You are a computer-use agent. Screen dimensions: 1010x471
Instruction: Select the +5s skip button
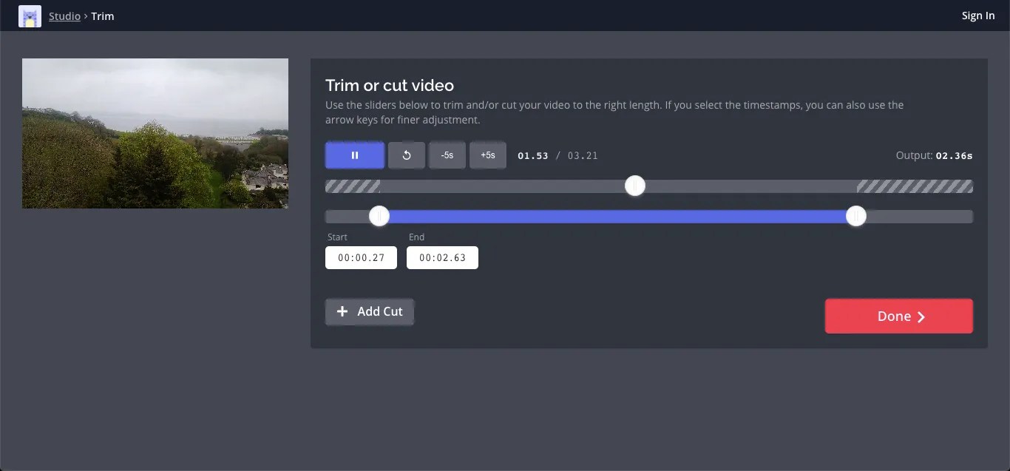pyautogui.click(x=487, y=155)
